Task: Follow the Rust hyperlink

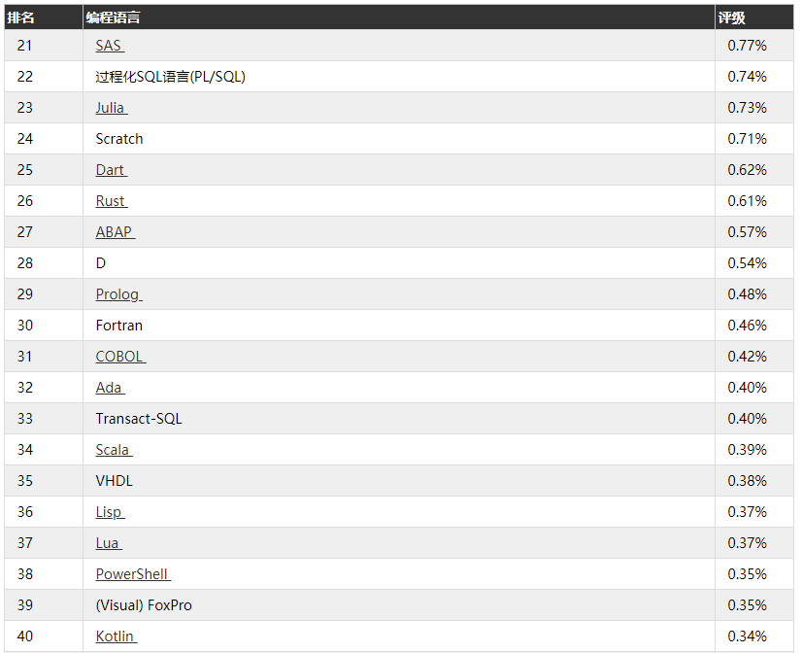Action: (111, 201)
